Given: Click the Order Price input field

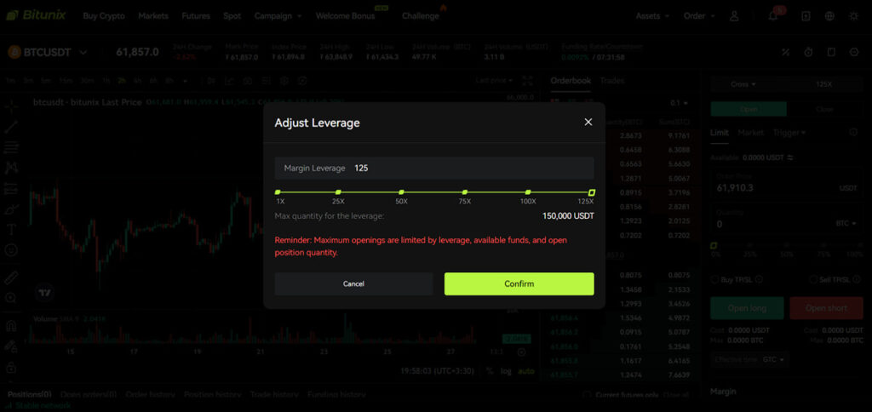Looking at the screenshot, I should click(786, 185).
